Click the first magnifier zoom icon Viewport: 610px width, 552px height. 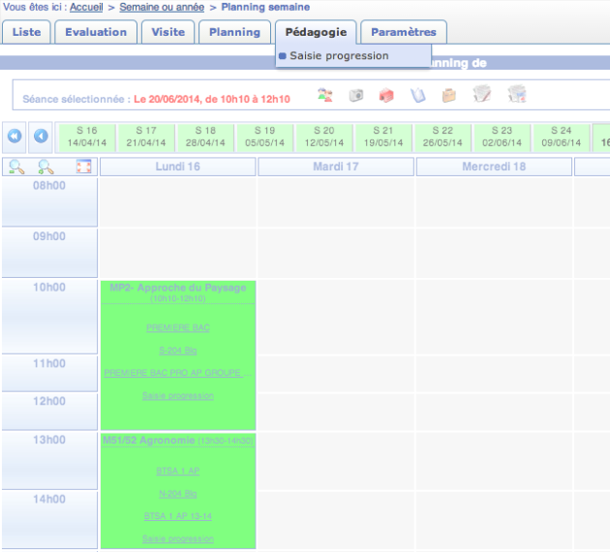coord(16,168)
